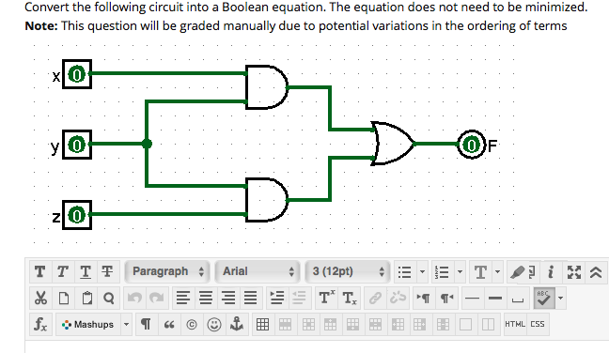Open HTML code view

point(515,324)
